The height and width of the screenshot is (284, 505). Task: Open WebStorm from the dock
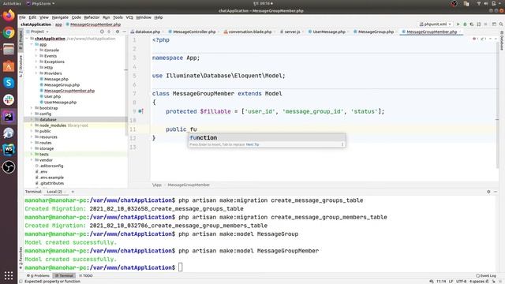pos(9,150)
